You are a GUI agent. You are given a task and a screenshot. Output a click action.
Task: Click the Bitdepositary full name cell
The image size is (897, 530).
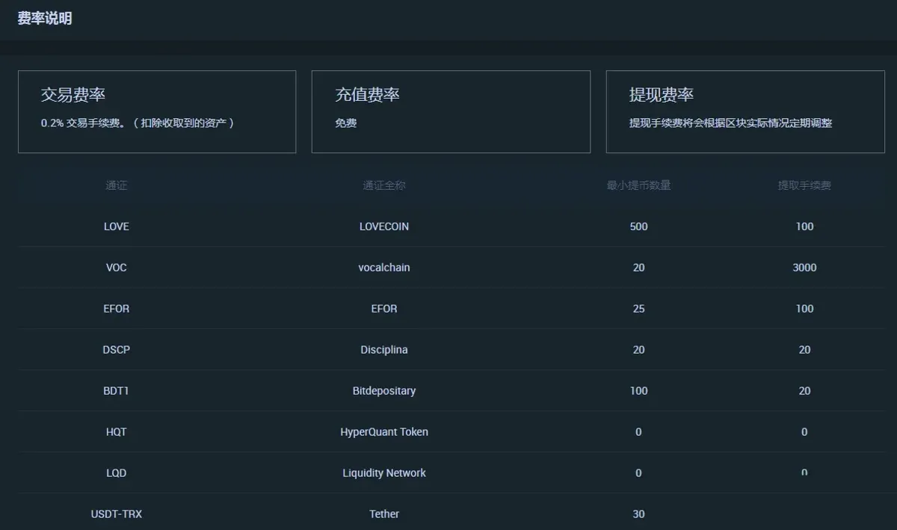[384, 391]
